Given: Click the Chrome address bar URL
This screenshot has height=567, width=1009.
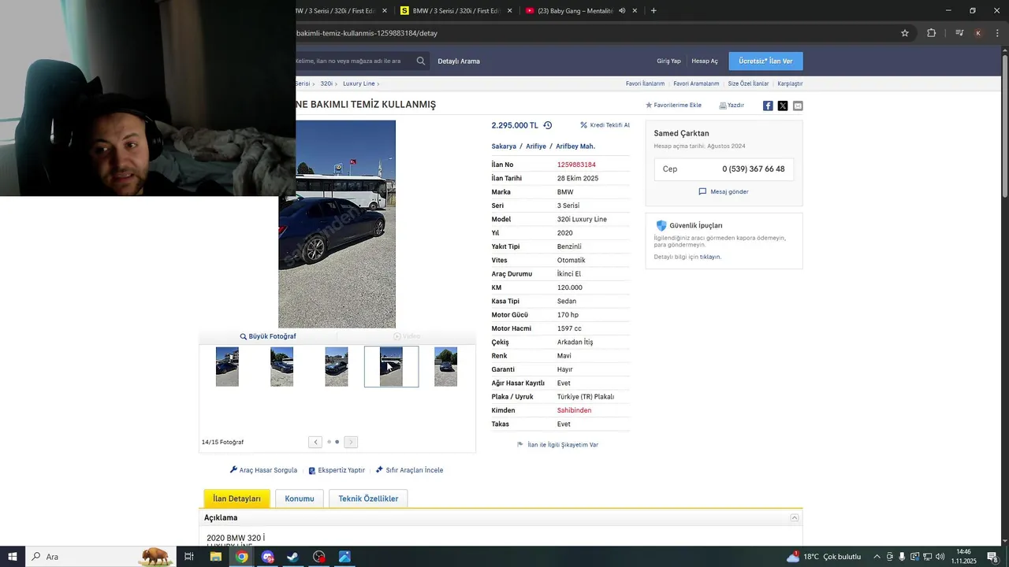Looking at the screenshot, I should click(x=367, y=33).
